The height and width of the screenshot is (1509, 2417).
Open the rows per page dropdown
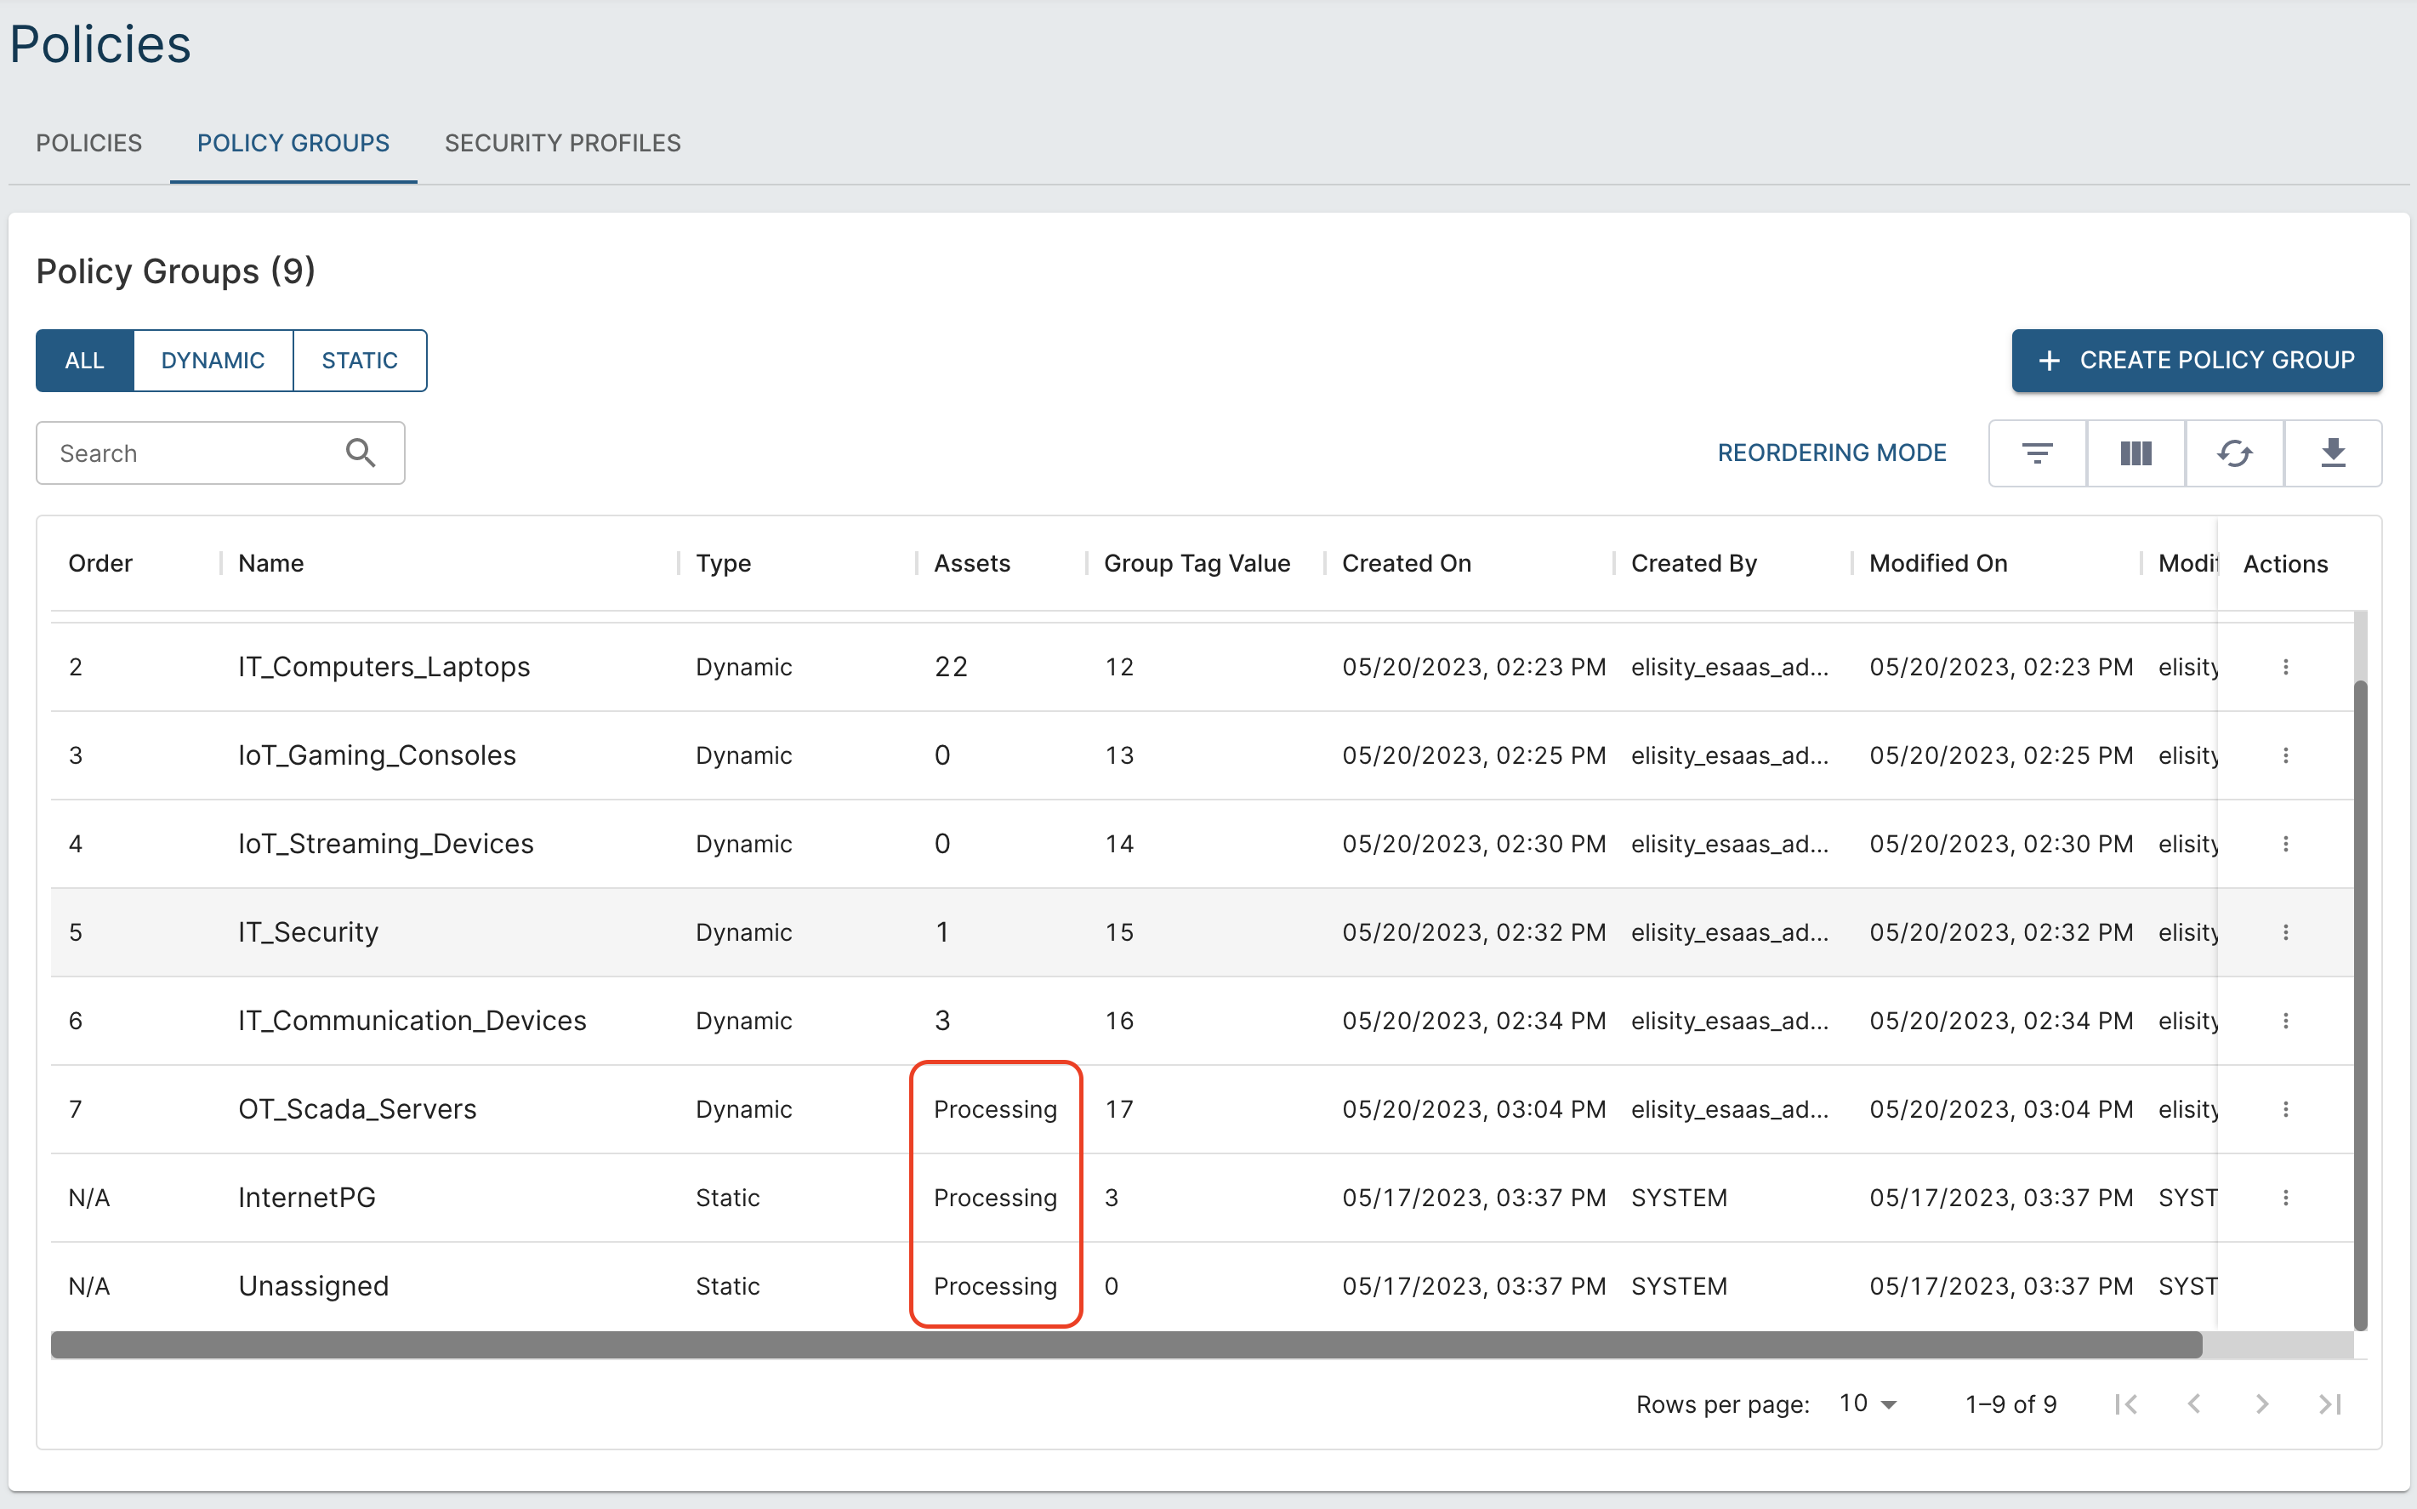click(x=1868, y=1404)
